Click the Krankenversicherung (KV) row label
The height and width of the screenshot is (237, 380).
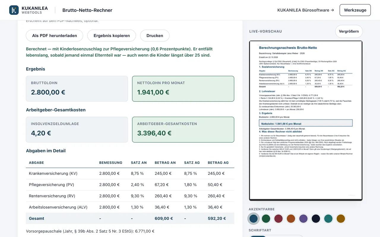[53, 173]
